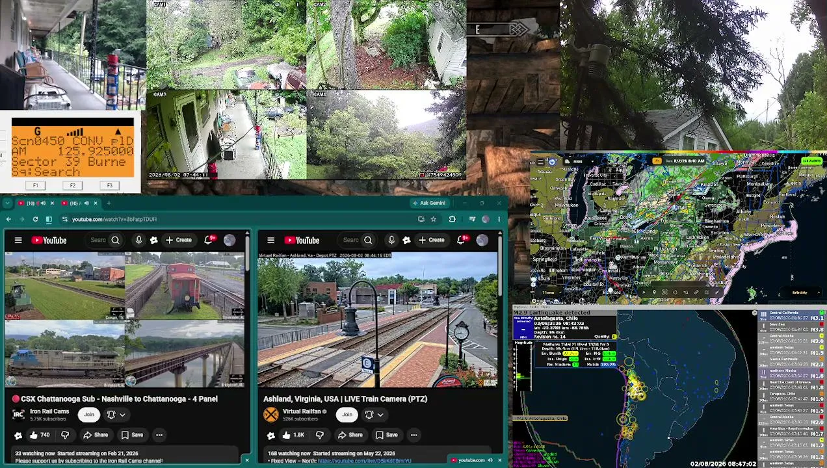This screenshot has height=468, width=827.
Task: Activate voice search microphone in left pane
Action: tap(138, 240)
